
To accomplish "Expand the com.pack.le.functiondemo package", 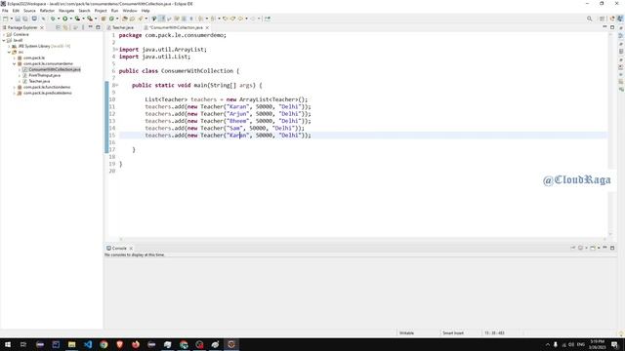I will pos(15,87).
